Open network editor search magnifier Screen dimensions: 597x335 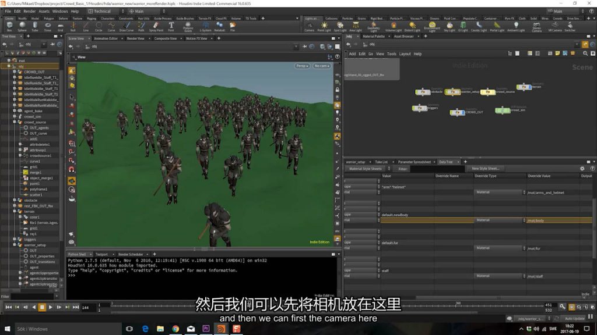[585, 54]
